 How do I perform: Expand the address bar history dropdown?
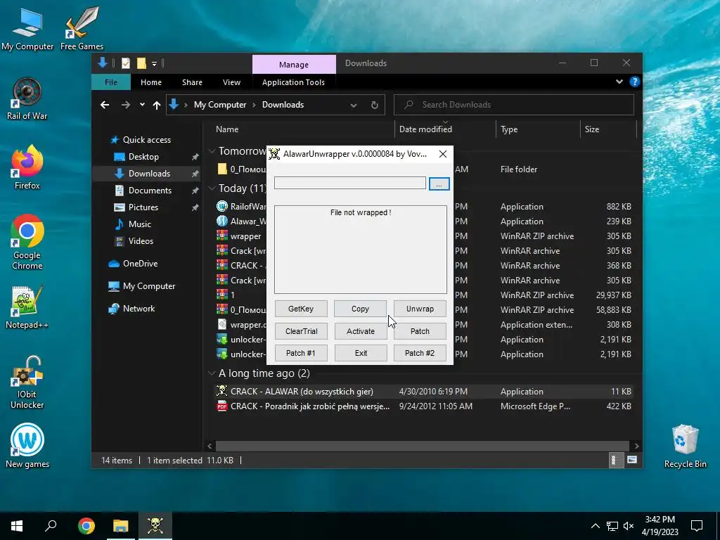tap(354, 105)
